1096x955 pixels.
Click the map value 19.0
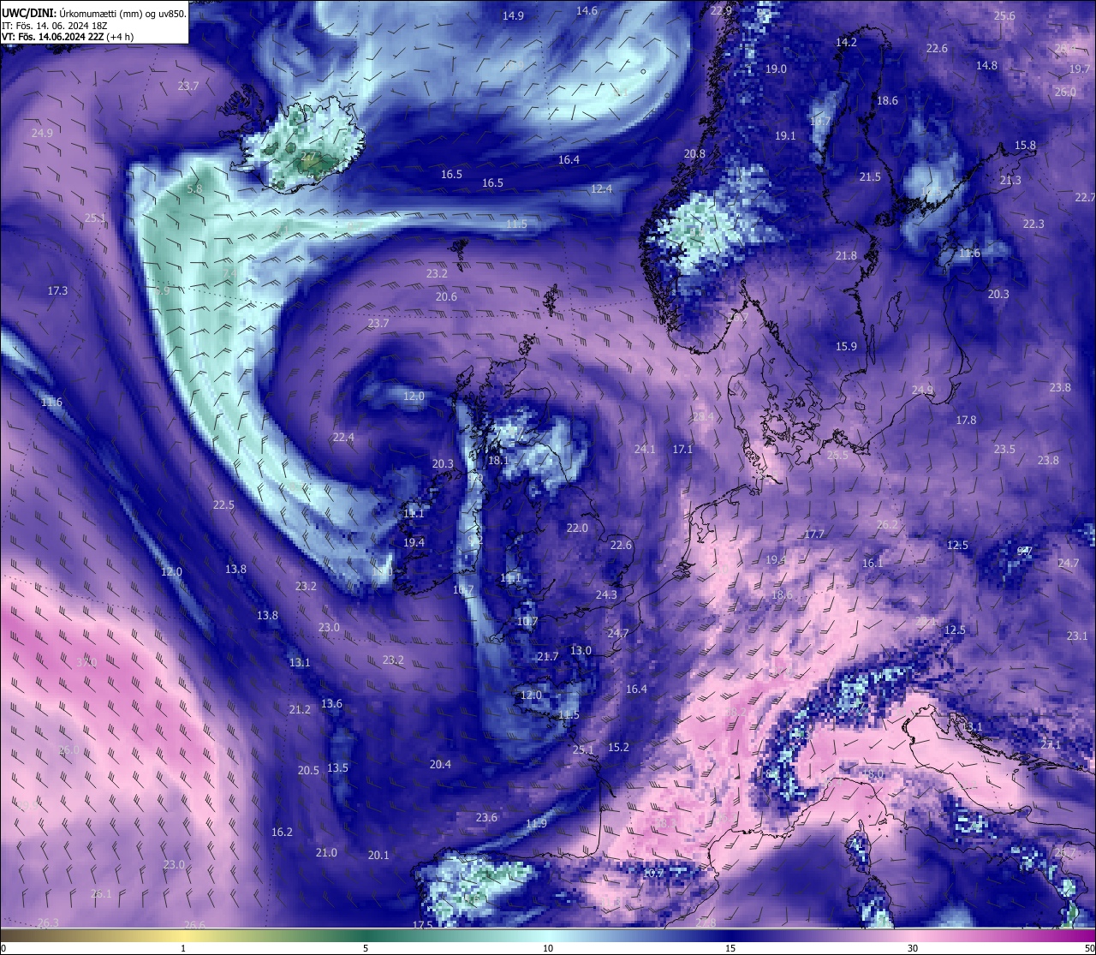point(777,69)
